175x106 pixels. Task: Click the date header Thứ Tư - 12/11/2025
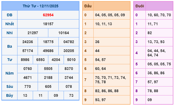click(40, 6)
